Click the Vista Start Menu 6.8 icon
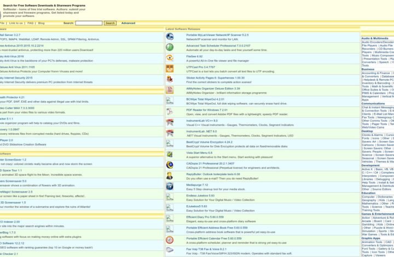This screenshot has width=394, height=257. [x=170, y=154]
